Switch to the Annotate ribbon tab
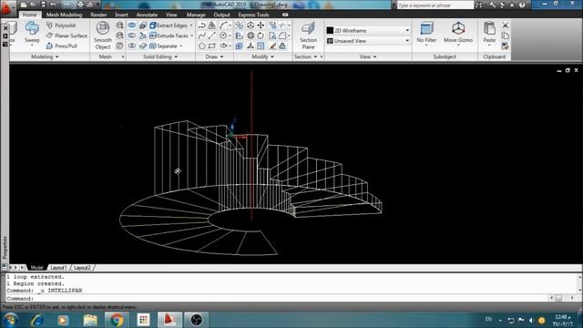583x328 pixels. [147, 15]
